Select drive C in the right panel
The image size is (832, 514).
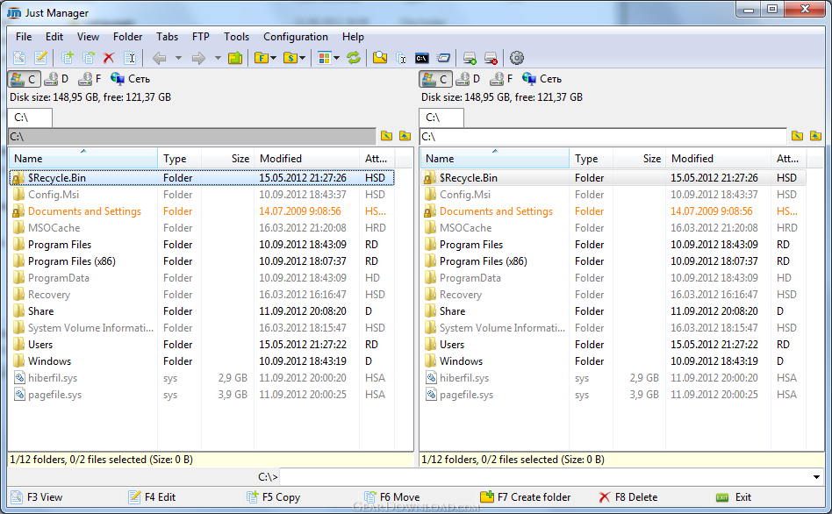click(x=435, y=79)
